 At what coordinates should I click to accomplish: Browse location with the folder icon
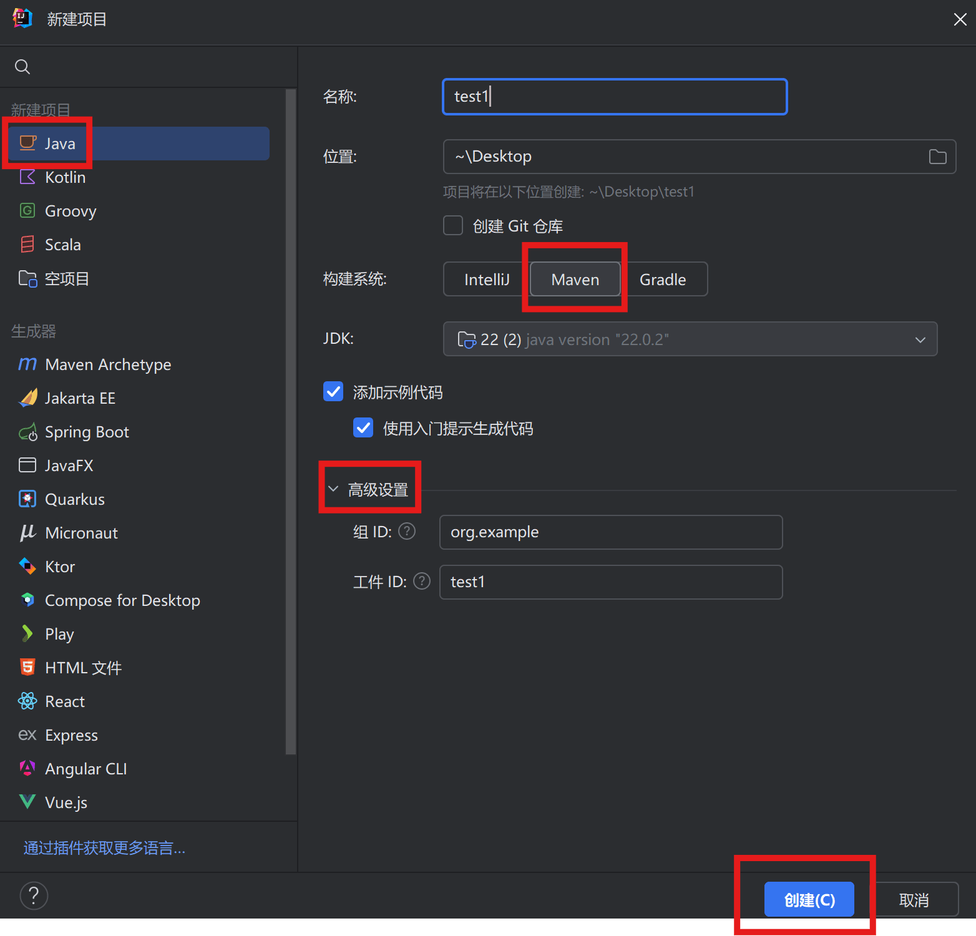[x=937, y=157]
